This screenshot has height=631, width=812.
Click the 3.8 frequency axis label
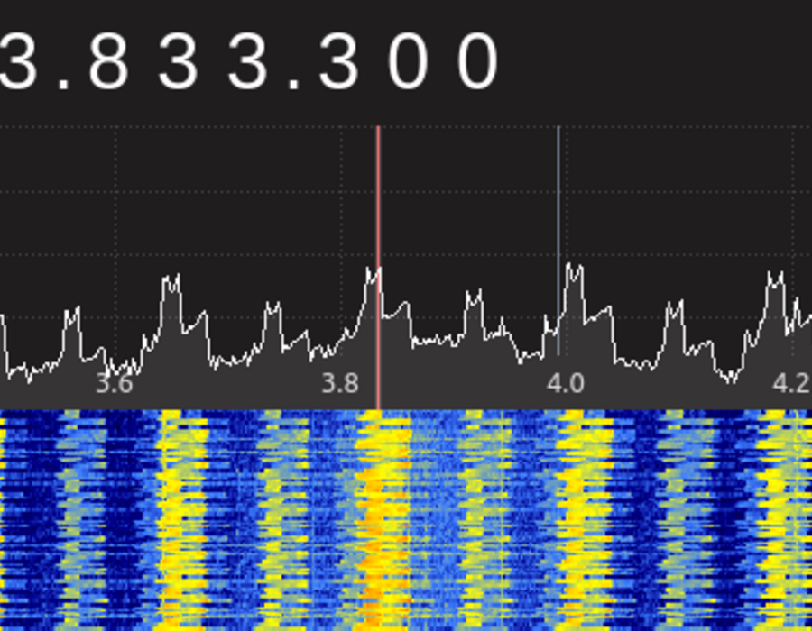[x=340, y=384]
